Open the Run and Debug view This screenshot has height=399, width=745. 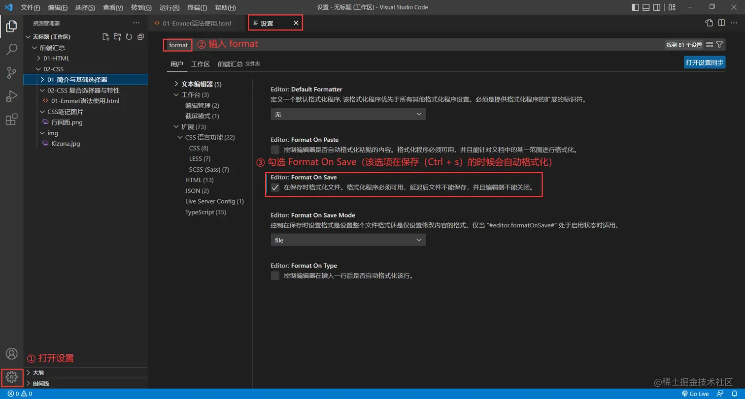(11, 96)
